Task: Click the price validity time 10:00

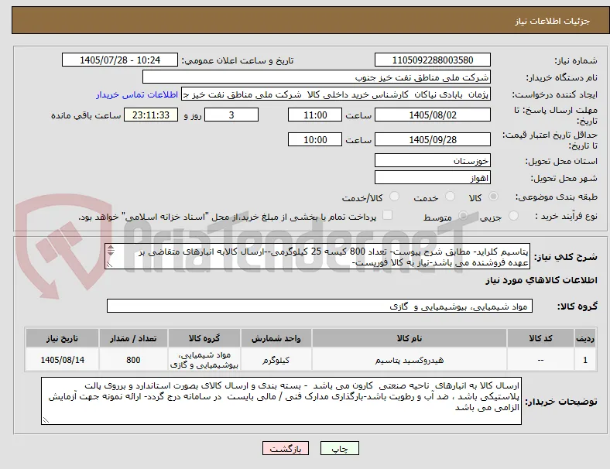Action: point(315,139)
